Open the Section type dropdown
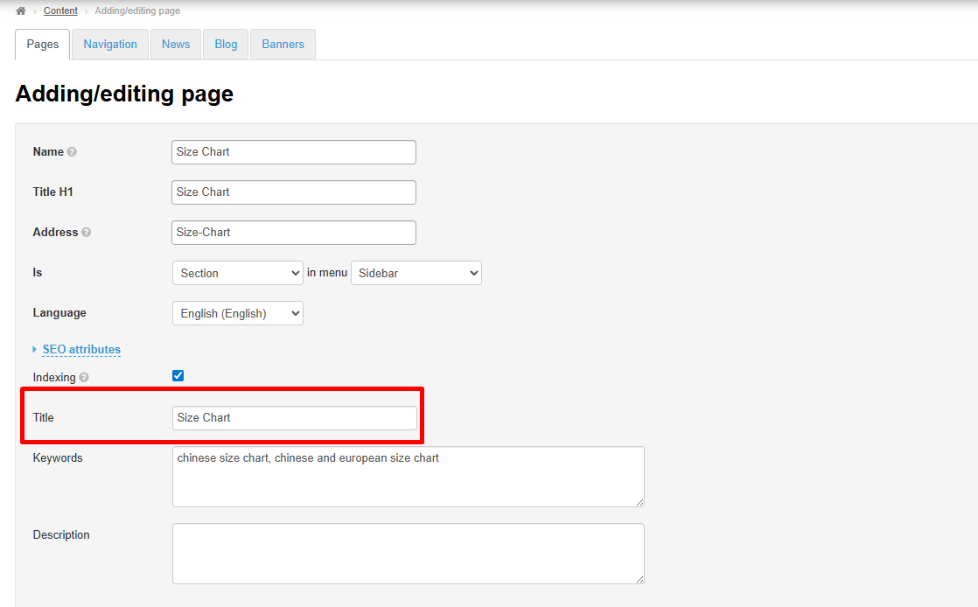 (238, 273)
